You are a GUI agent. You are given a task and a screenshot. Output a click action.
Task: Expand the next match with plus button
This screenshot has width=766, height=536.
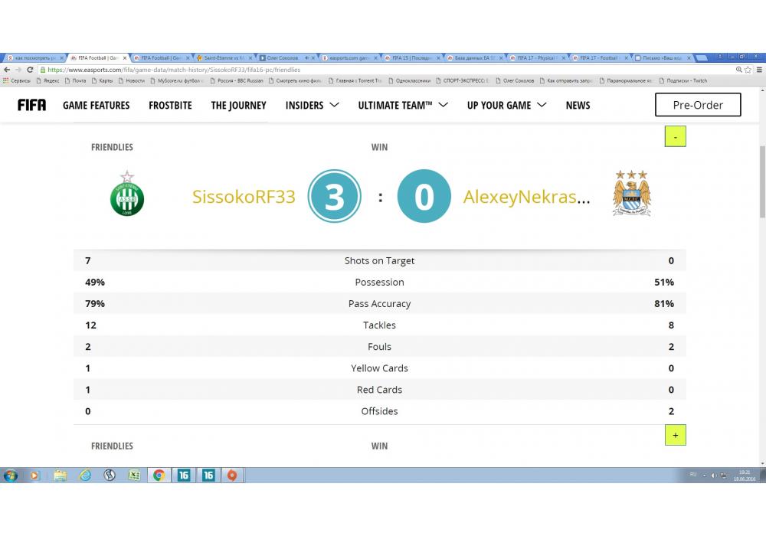[675, 435]
